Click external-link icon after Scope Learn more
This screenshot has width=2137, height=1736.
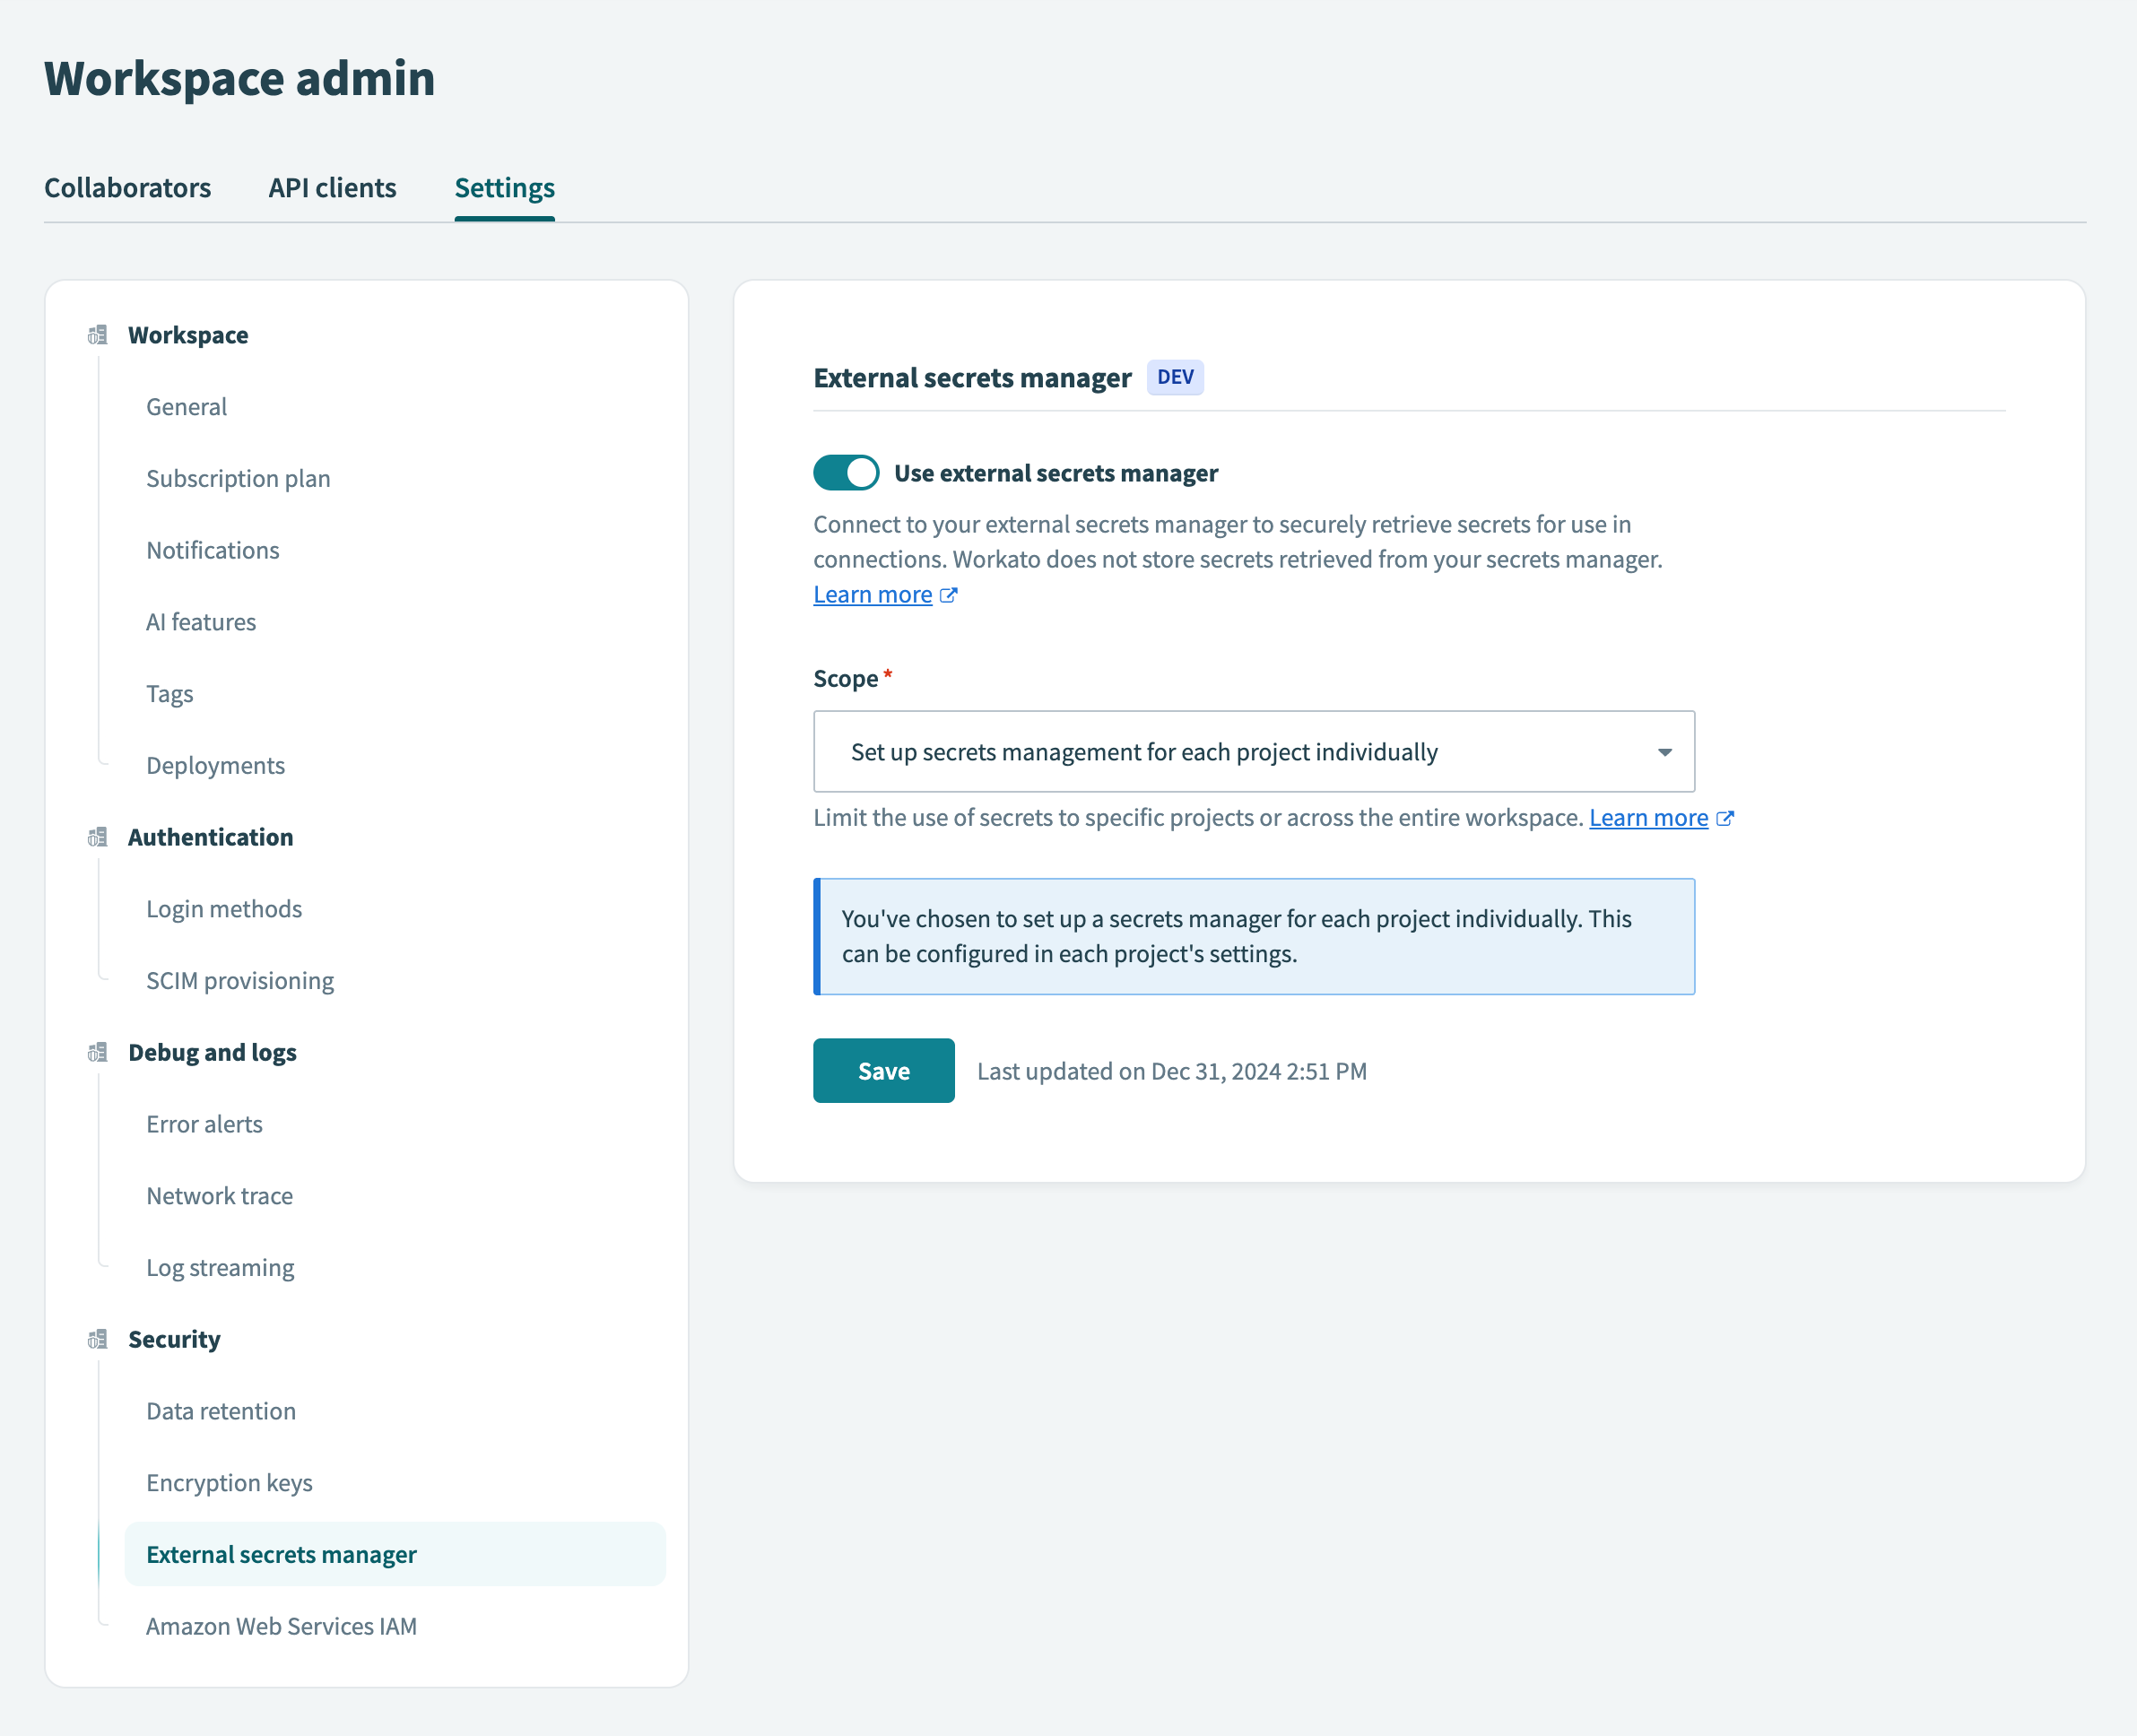(x=1725, y=818)
